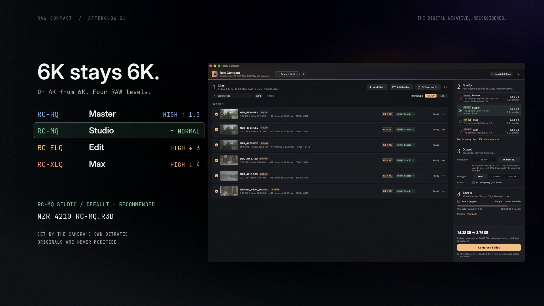Click the Compress 6 clips button

(x=489, y=248)
